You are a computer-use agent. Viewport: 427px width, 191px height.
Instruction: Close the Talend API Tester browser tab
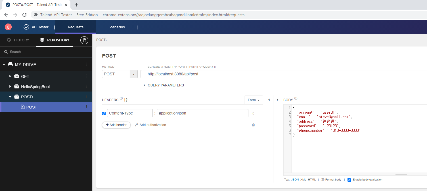(x=66, y=5)
